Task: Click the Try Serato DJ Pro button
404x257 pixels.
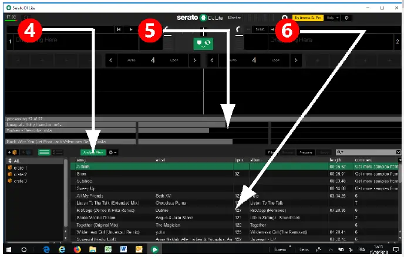Action: (308, 18)
